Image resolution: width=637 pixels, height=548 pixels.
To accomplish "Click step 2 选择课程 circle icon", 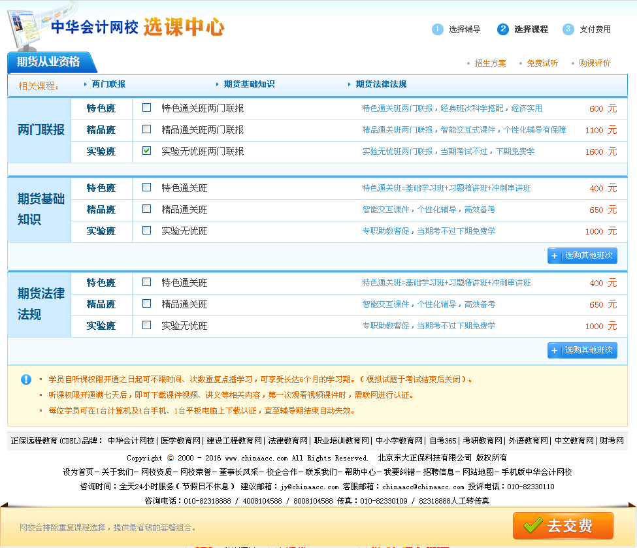I will pos(502,29).
